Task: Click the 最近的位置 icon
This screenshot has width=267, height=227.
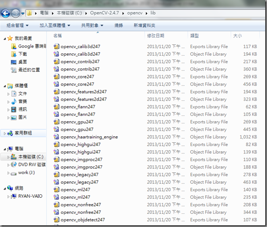Action: [14, 70]
